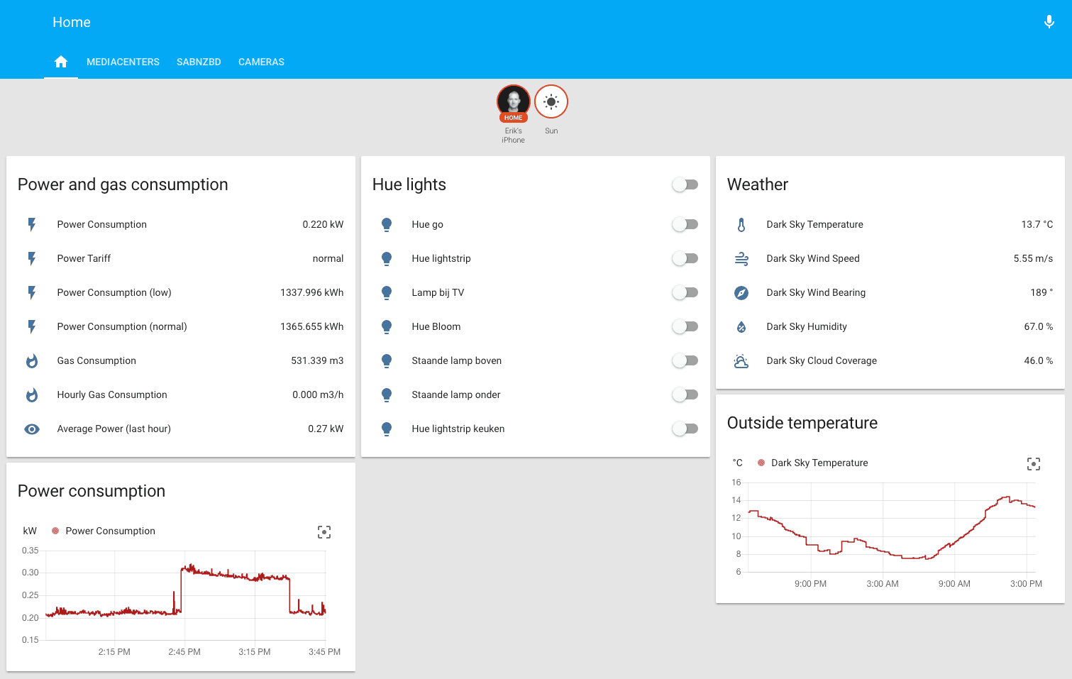
Task: Click the Sun badge
Action: pos(551,101)
